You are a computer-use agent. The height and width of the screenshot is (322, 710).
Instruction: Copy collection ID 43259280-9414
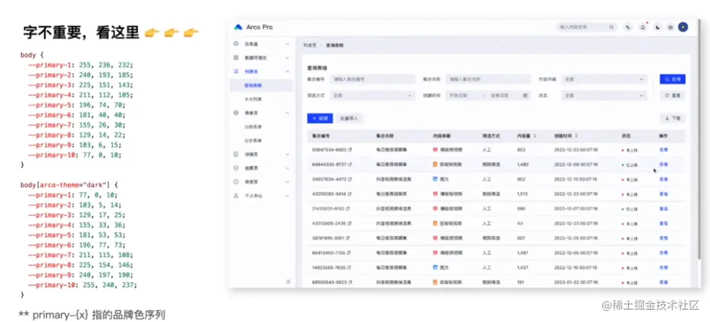pyautogui.click(x=350, y=194)
